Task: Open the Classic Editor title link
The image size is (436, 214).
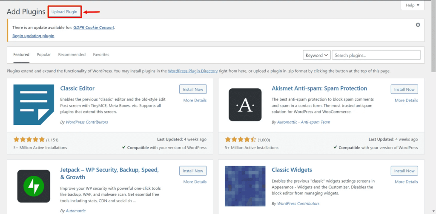Action: (77, 88)
